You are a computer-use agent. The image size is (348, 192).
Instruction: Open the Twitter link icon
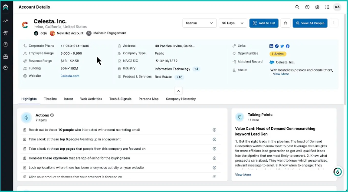tap(282, 46)
